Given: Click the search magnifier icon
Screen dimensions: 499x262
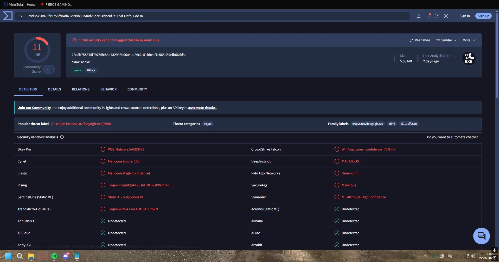Looking at the screenshot, I should (x=22, y=16).
